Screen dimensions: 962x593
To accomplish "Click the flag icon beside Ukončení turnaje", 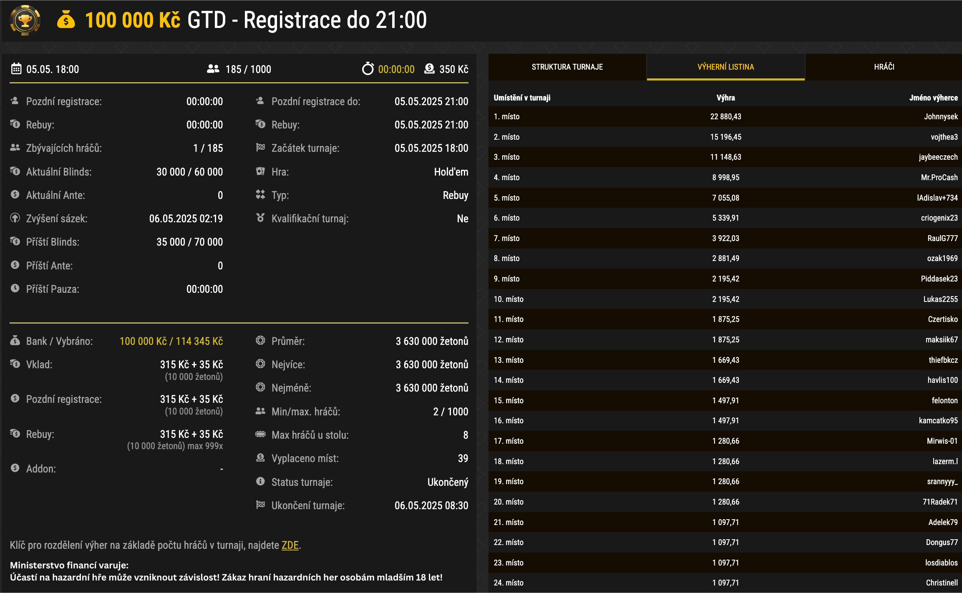I will (260, 505).
